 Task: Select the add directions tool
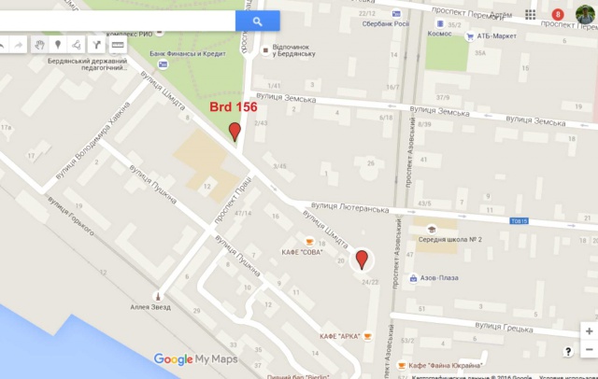click(96, 45)
